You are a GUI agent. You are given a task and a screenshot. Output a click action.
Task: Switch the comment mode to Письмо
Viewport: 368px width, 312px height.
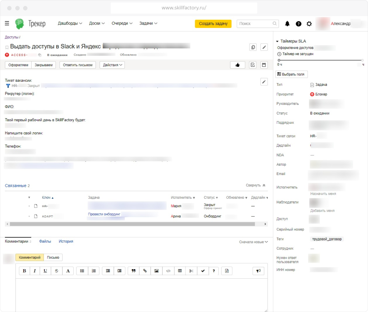(x=53, y=257)
